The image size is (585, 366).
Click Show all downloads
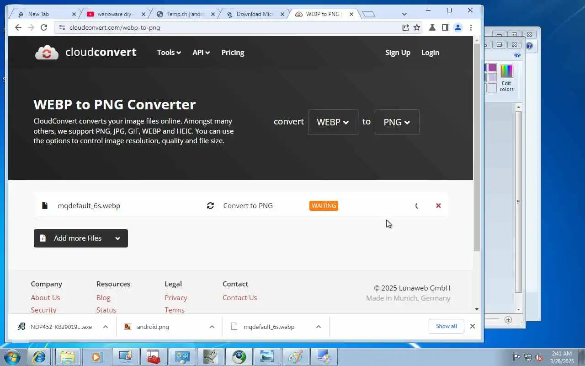446,326
